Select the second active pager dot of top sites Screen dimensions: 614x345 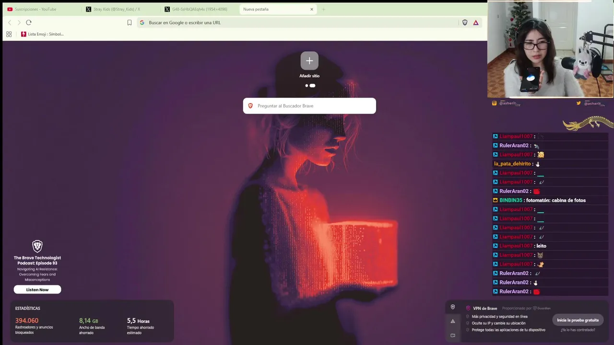click(x=313, y=86)
